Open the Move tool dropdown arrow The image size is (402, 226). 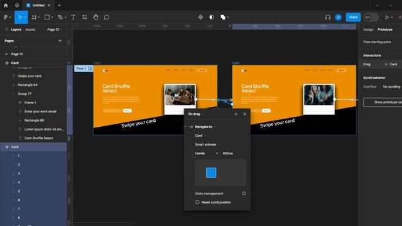tap(25, 18)
